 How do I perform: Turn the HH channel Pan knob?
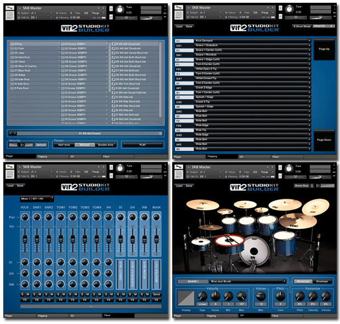109,217
